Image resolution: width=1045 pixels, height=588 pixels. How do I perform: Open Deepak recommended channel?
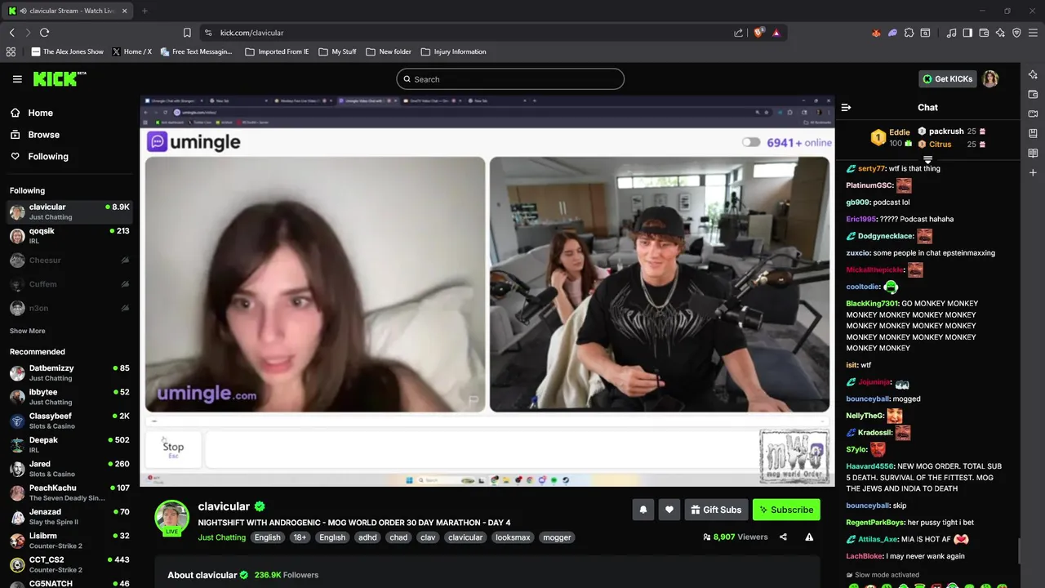click(69, 445)
